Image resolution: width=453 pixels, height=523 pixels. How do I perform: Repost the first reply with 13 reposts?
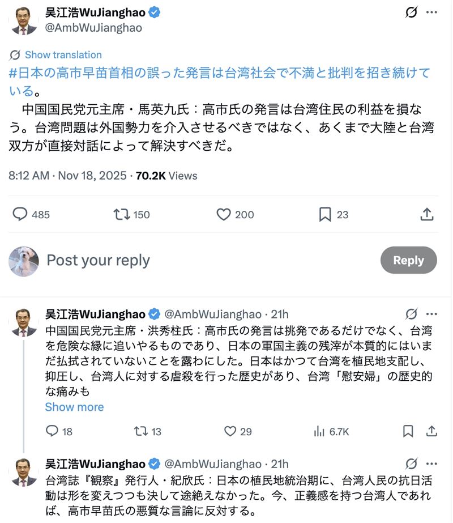click(140, 432)
